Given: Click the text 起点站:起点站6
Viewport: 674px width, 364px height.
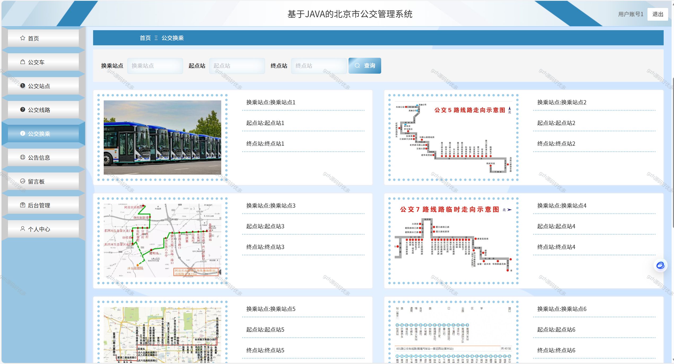Looking at the screenshot, I should [x=556, y=330].
